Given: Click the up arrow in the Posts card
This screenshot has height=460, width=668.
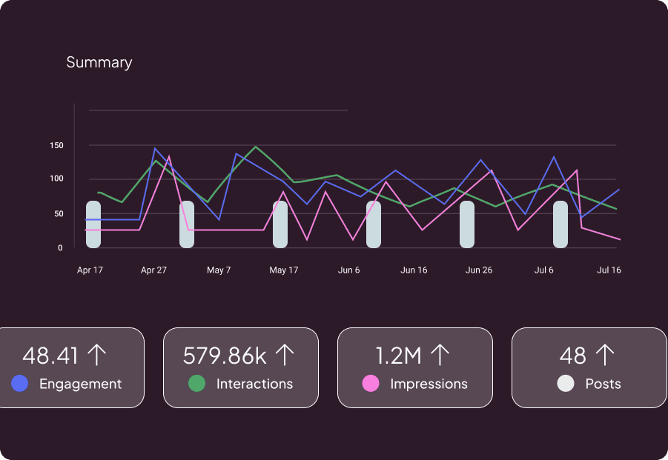Looking at the screenshot, I should click(x=605, y=356).
